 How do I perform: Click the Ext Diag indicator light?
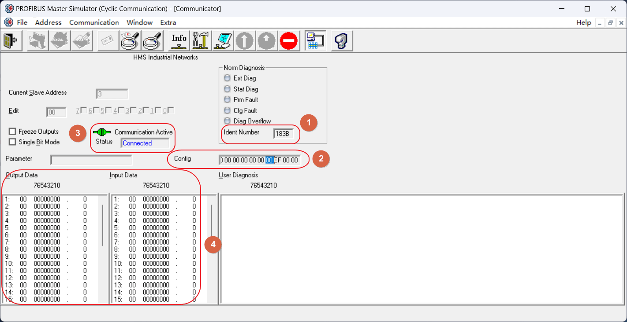pyautogui.click(x=228, y=78)
